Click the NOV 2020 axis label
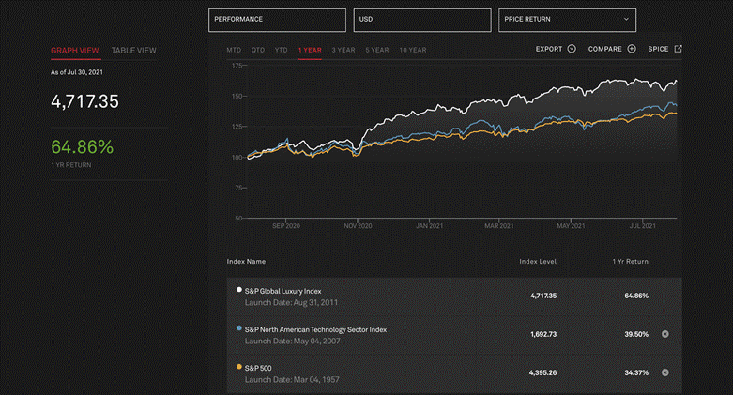 (358, 226)
